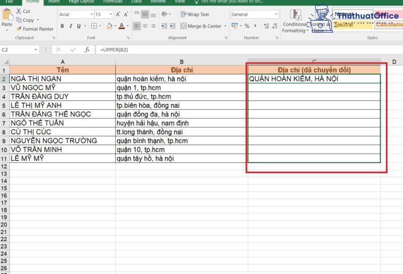Click the Insert Function fx icon
Image resolution: width=403 pixels, height=274 pixels.
pyautogui.click(x=87, y=49)
